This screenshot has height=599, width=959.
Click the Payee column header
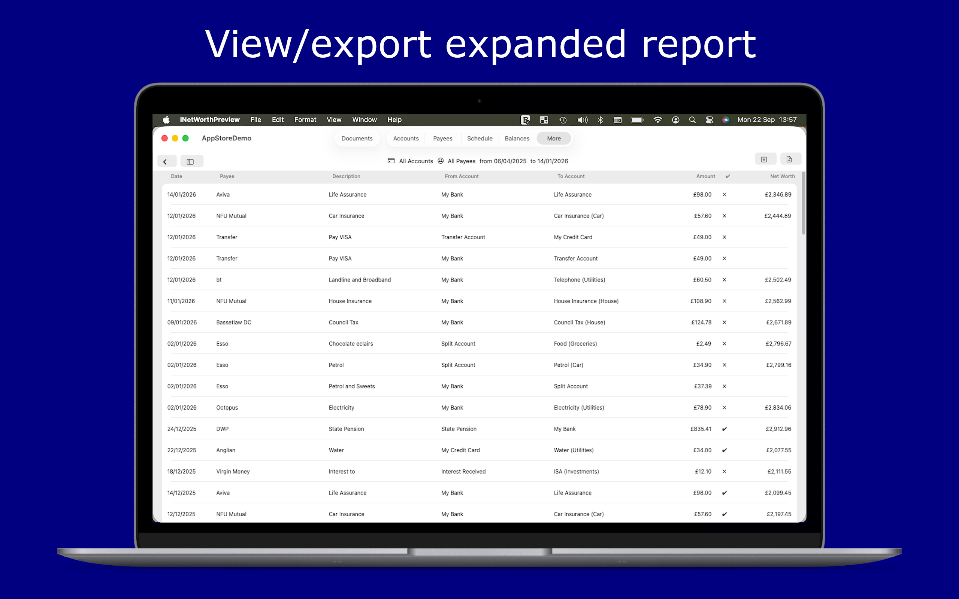tap(227, 176)
